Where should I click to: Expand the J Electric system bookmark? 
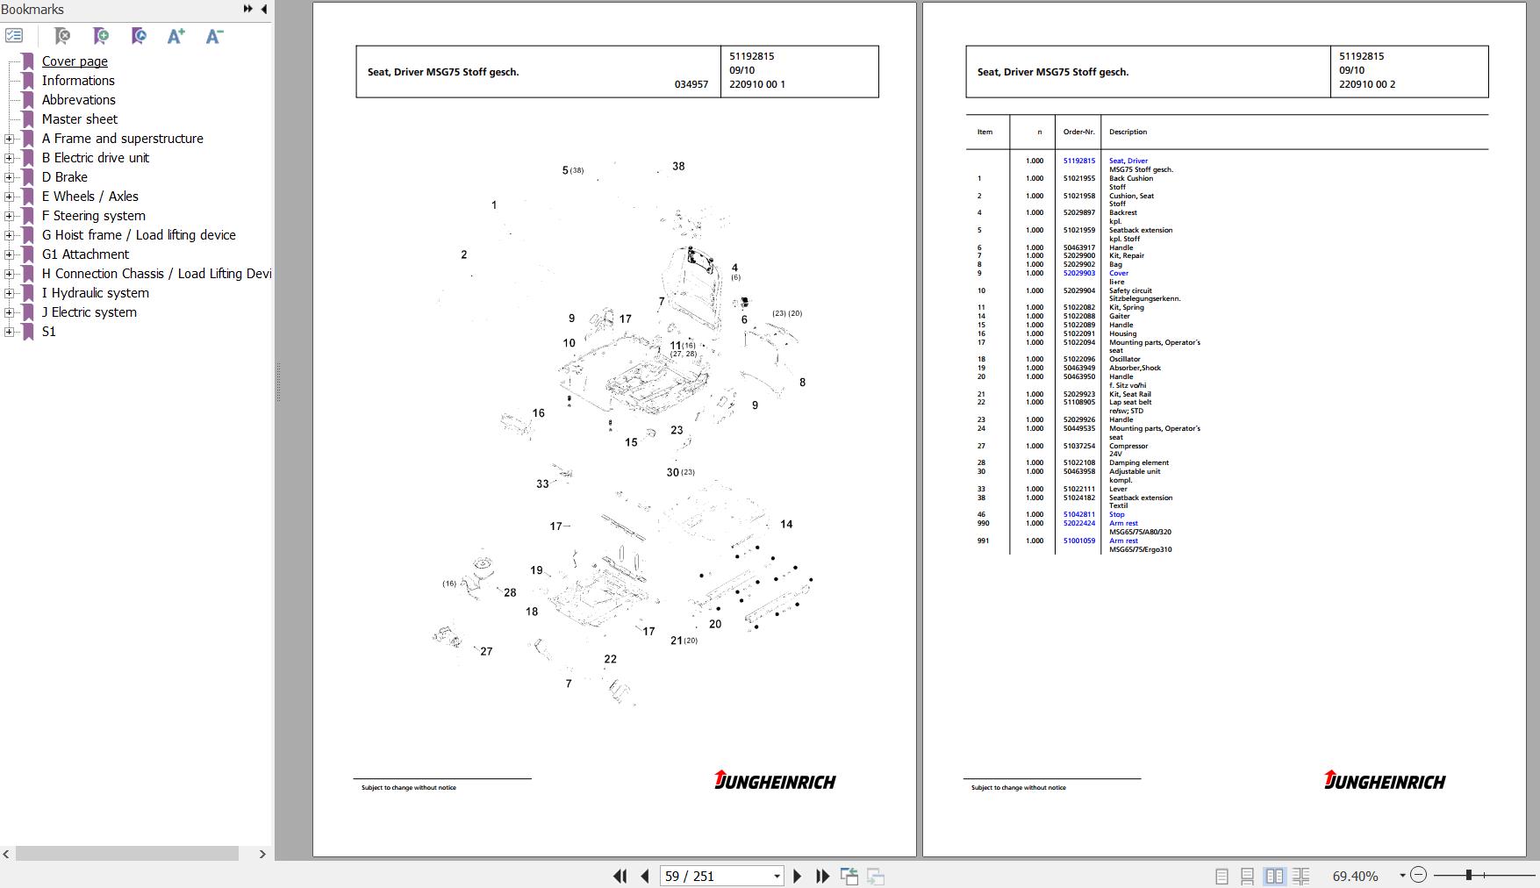(9, 312)
